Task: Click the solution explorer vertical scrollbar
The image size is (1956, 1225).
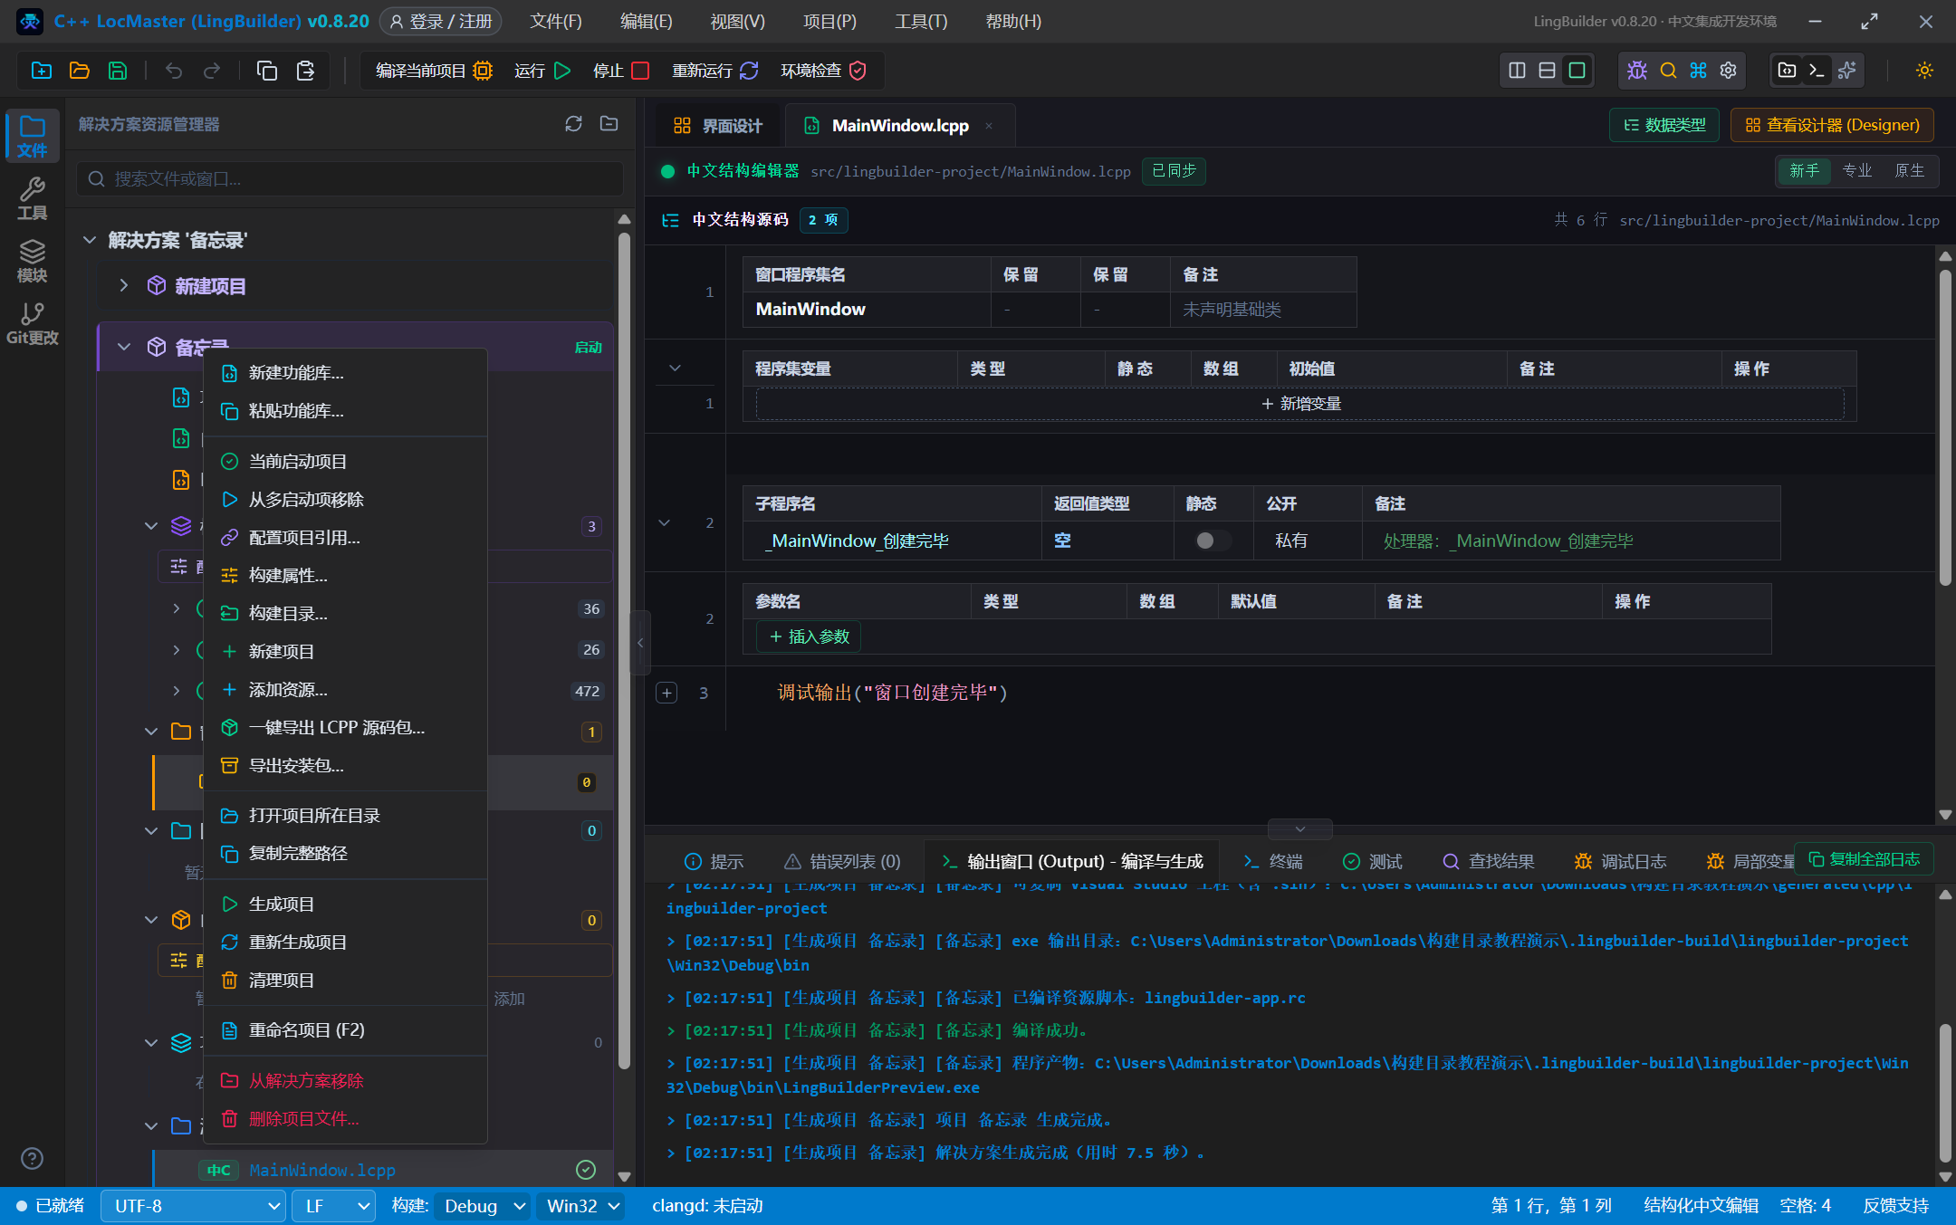Action: click(624, 652)
